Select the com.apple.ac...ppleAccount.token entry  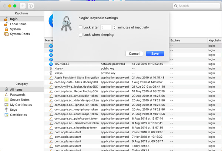[133, 118]
